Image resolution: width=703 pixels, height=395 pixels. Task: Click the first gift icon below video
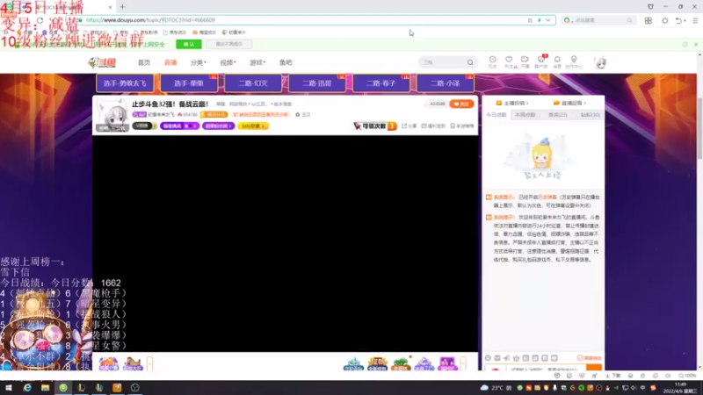[108, 363]
